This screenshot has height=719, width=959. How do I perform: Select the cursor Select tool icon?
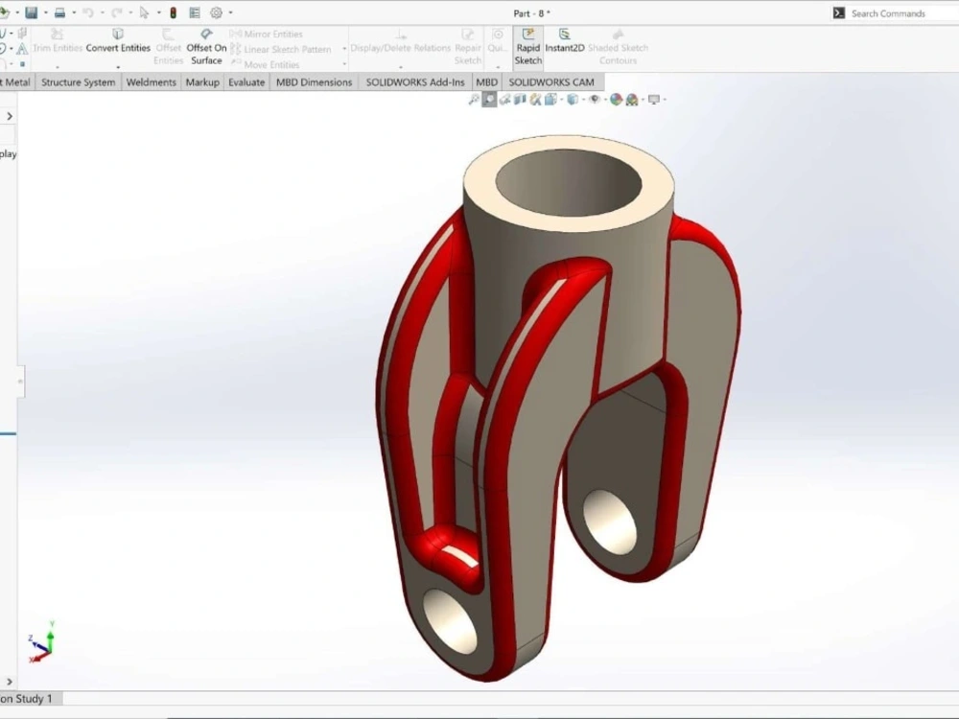(x=145, y=12)
